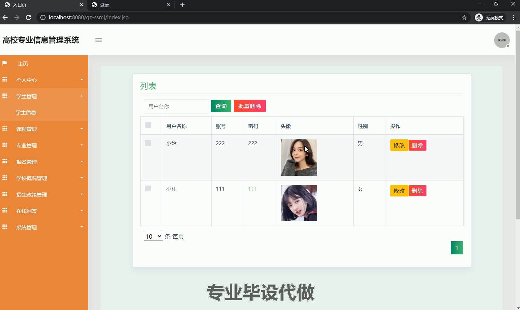Click page number 1 in pagination
This screenshot has width=520, height=310.
tap(457, 248)
